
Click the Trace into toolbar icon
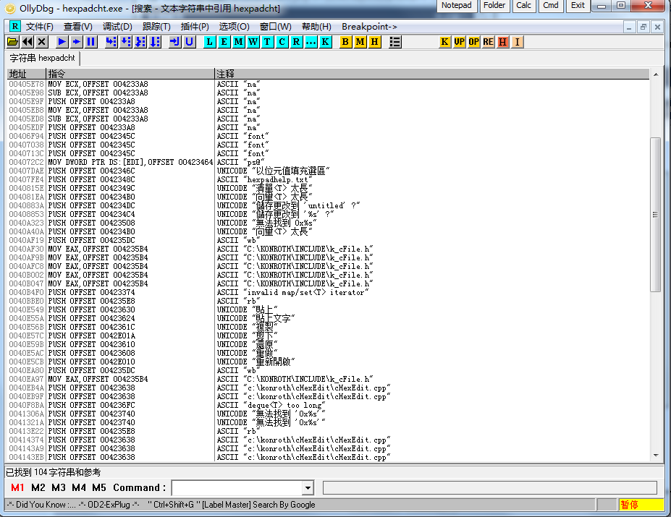pos(140,42)
